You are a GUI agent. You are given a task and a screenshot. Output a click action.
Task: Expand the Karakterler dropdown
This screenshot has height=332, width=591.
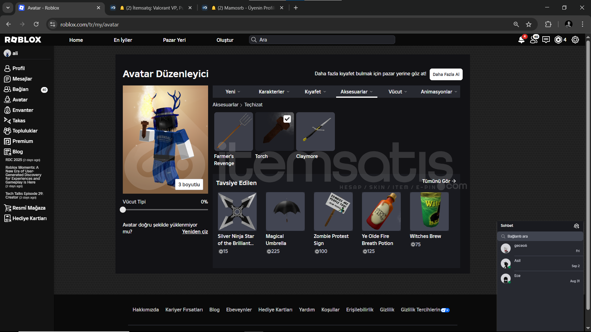pyautogui.click(x=274, y=92)
